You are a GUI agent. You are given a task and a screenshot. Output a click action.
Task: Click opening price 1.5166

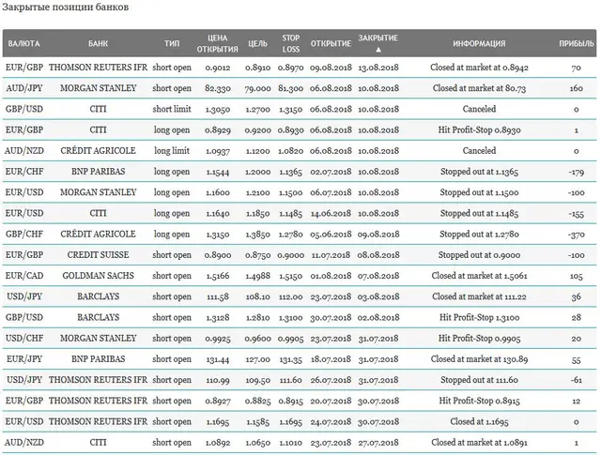coord(218,276)
